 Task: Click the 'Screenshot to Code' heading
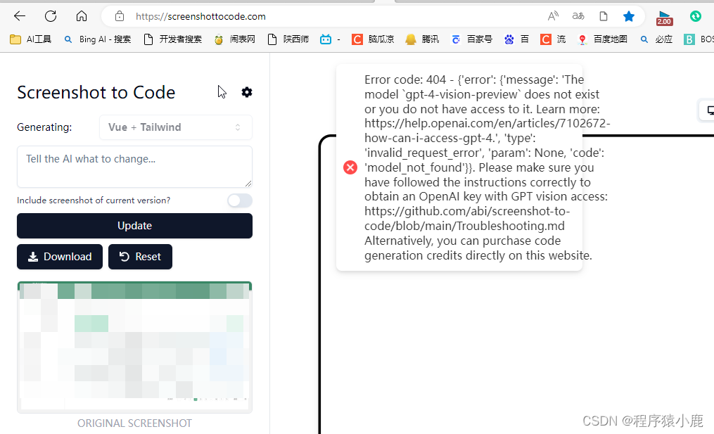coord(96,92)
